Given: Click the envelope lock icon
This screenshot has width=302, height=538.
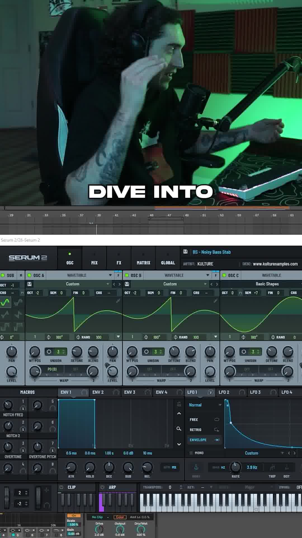Looking at the screenshot, I should coord(179,404).
